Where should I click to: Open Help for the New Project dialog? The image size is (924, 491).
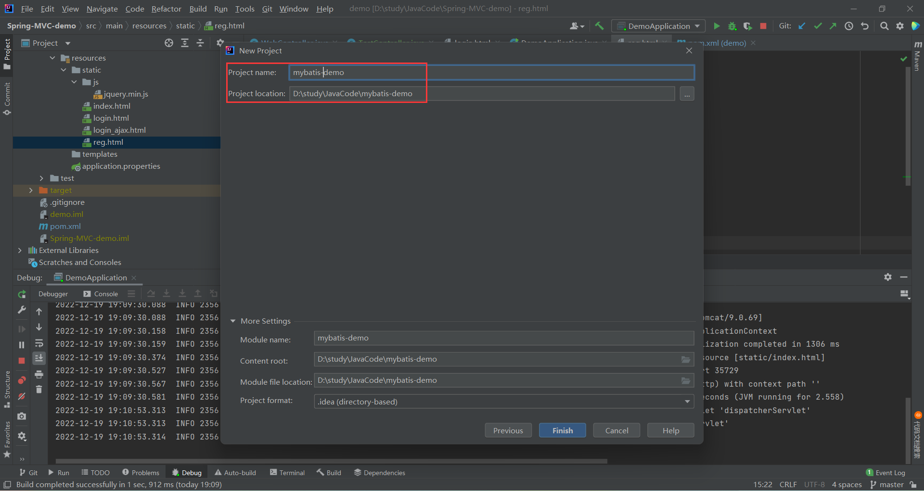[670, 430]
